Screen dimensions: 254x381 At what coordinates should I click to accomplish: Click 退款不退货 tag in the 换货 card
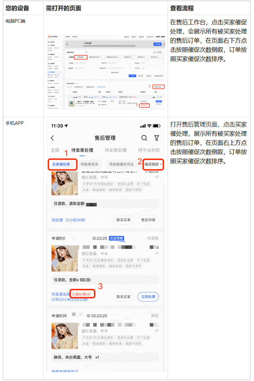(x=133, y=344)
